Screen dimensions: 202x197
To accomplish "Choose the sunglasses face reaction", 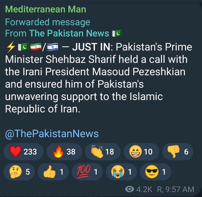I will pos(155,172).
